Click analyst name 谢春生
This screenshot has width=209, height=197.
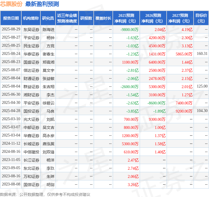click(x=49, y=54)
